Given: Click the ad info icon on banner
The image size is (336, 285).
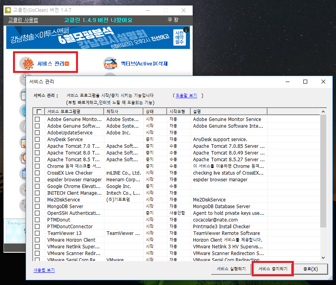Looking at the screenshot, I should [x=186, y=30].
